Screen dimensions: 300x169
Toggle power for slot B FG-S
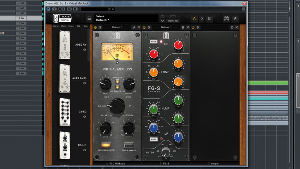144,27
